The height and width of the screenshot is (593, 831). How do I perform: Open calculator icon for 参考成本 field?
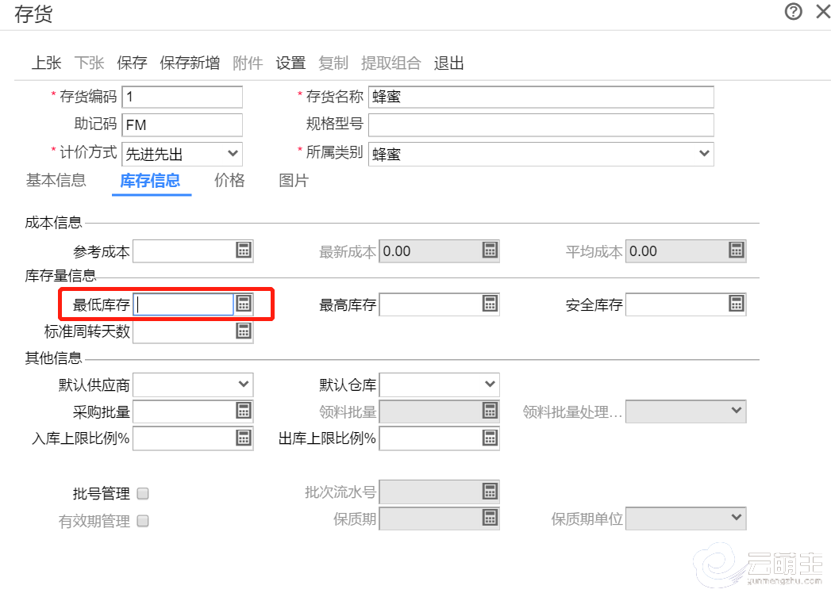tap(244, 251)
